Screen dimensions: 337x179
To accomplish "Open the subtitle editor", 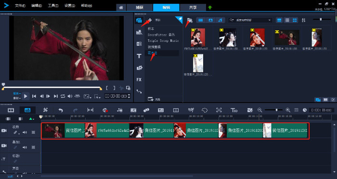I will click(x=161, y=110).
